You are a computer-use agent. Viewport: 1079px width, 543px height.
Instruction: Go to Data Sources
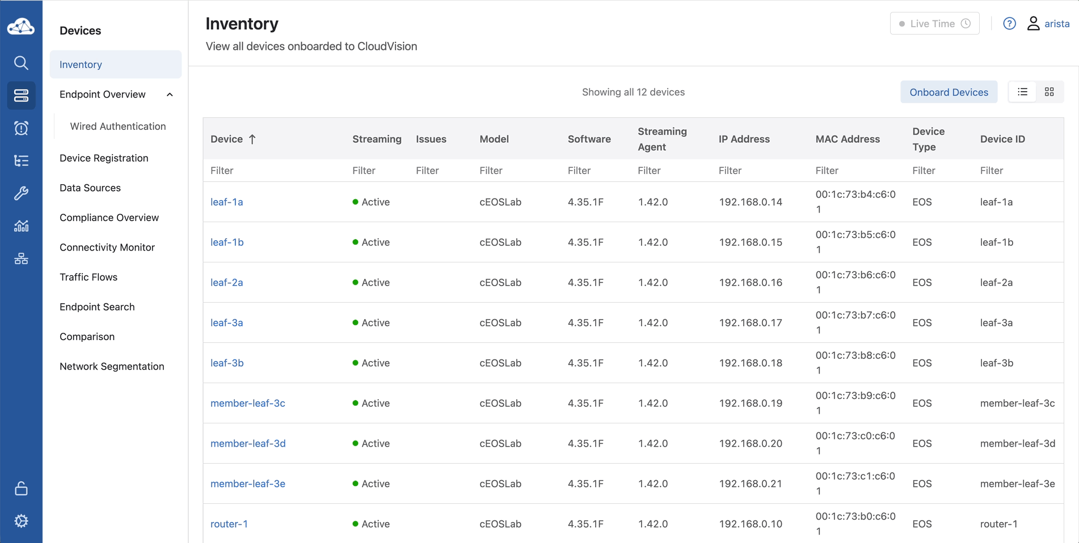click(x=90, y=188)
